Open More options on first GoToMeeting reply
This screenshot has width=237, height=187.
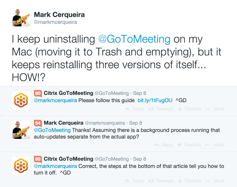(x=215, y=109)
